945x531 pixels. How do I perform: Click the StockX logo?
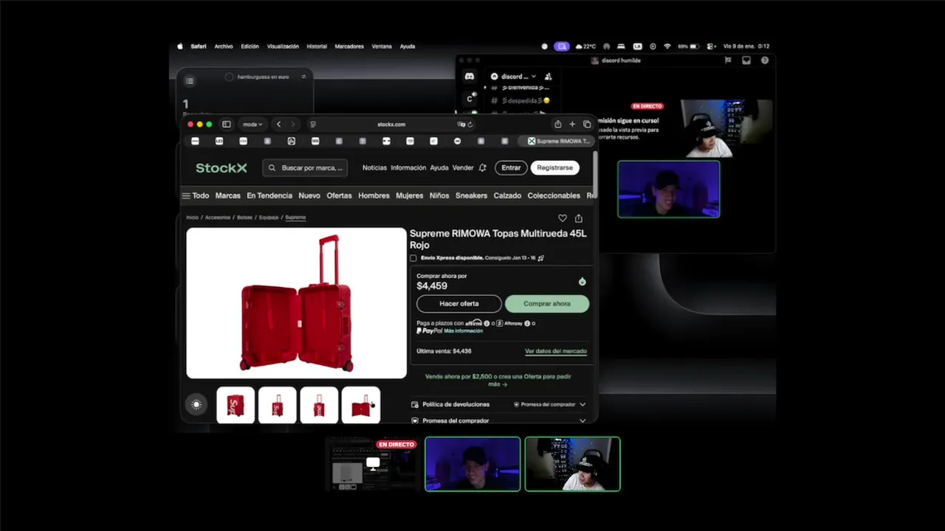pyautogui.click(x=221, y=168)
